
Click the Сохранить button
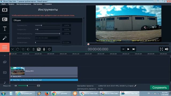pyautogui.click(x=160, y=87)
